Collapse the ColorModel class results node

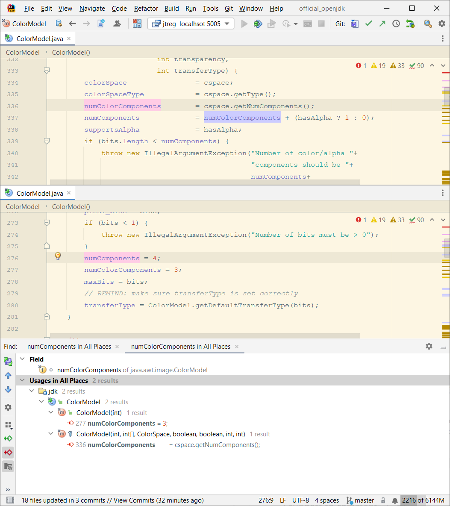pyautogui.click(x=41, y=401)
